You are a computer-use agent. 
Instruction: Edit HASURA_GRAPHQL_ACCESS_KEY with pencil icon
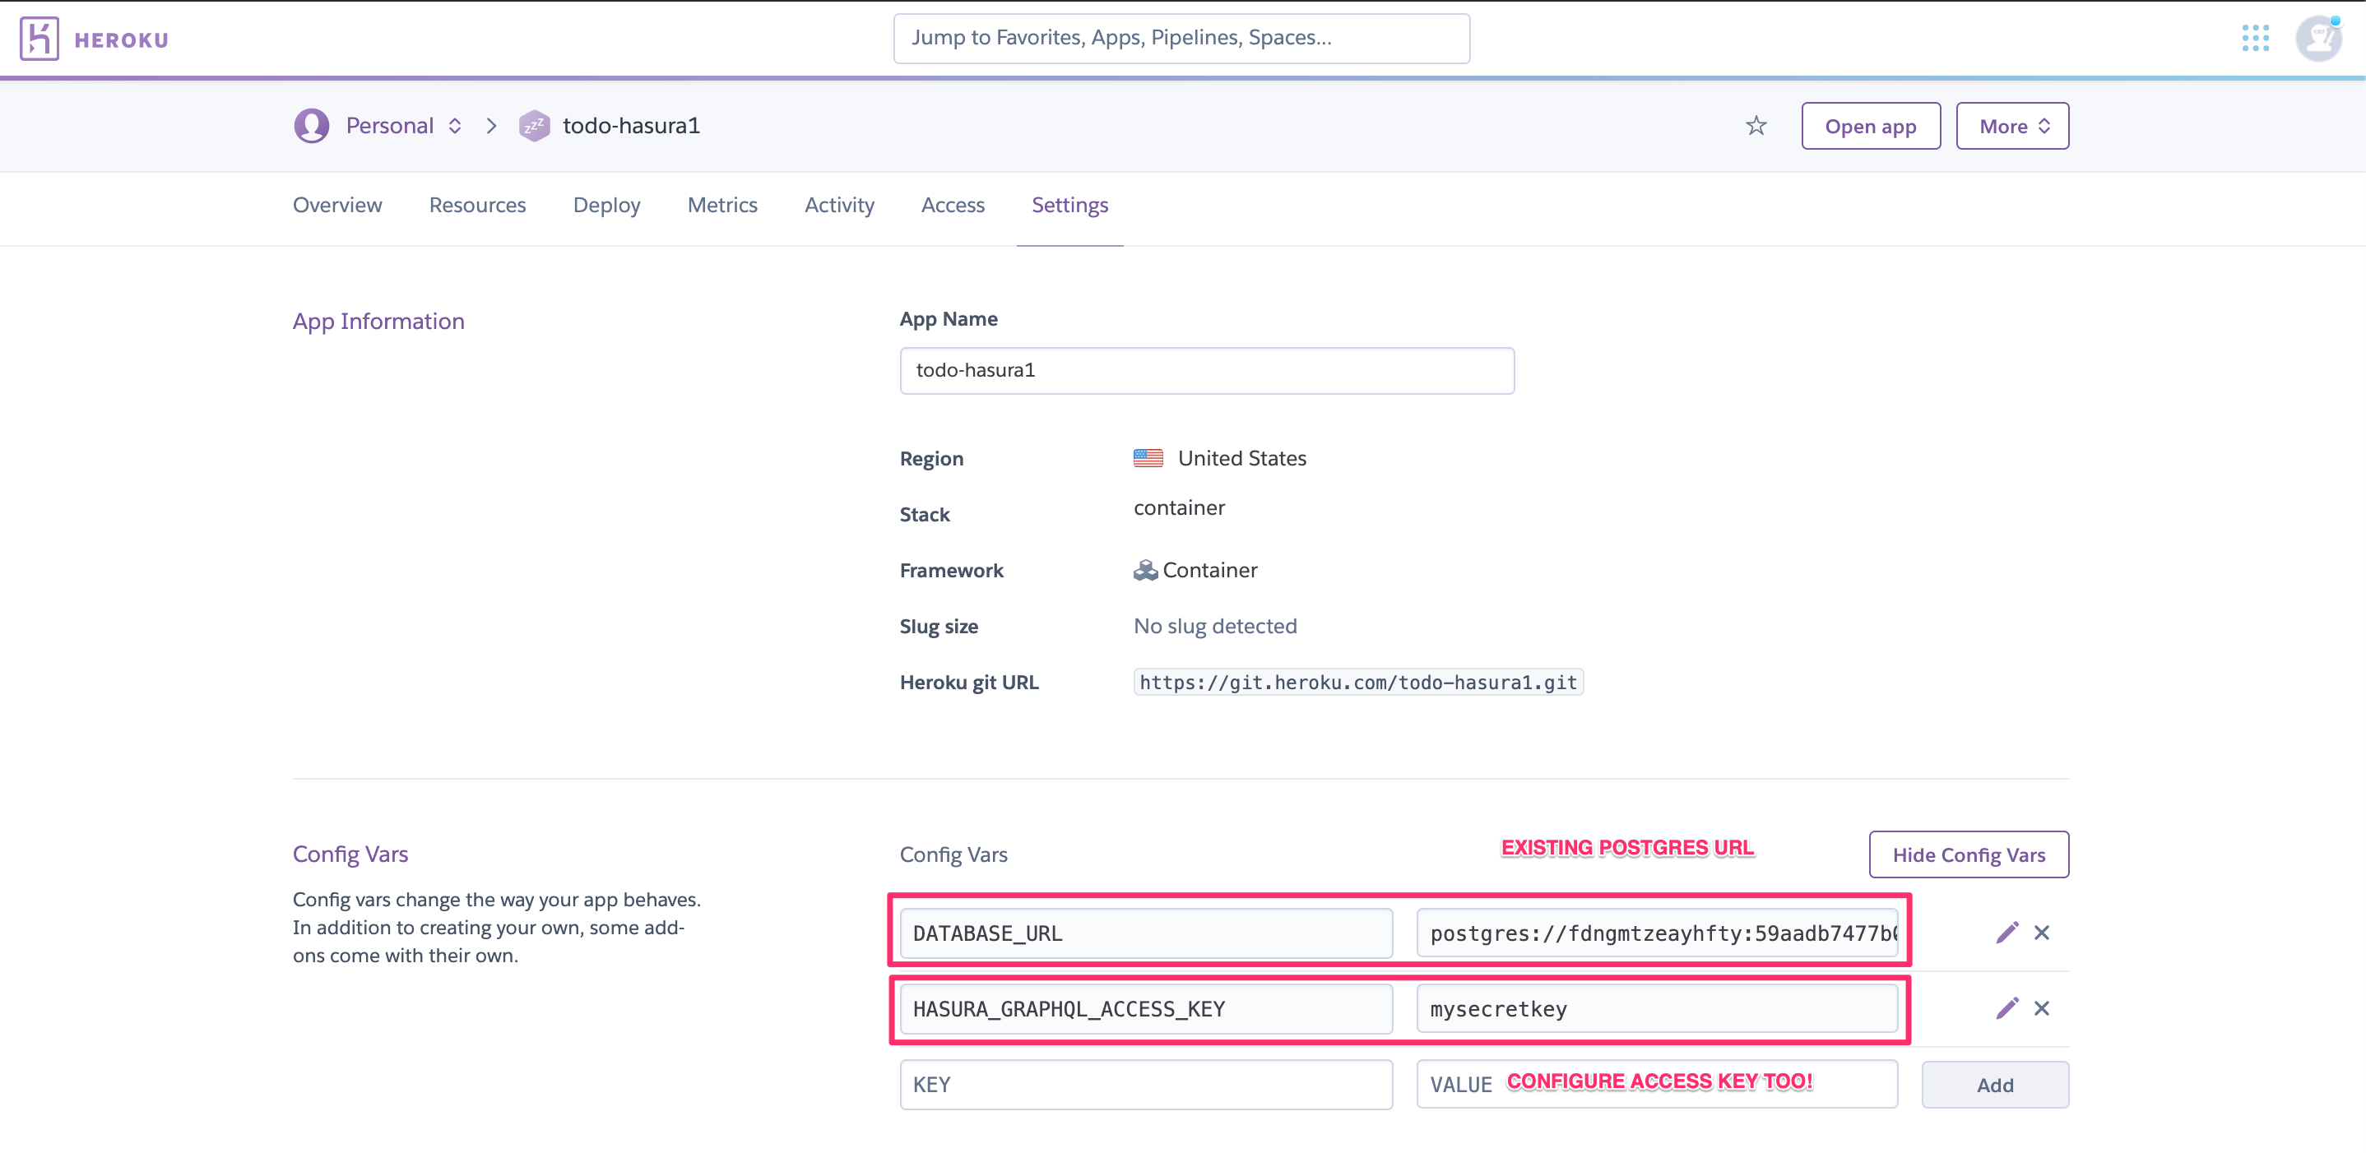coord(2006,1008)
